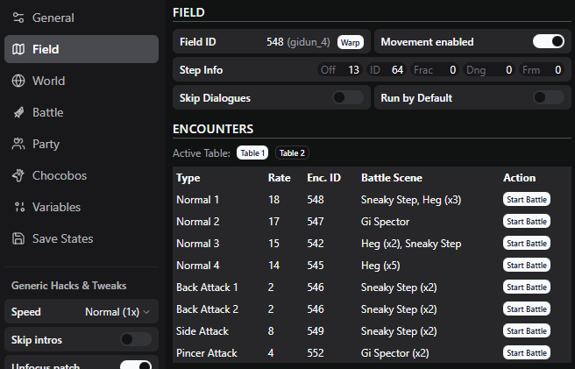Click the Chocobos bird icon
Viewport: 575px width, 369px height.
(x=18, y=175)
